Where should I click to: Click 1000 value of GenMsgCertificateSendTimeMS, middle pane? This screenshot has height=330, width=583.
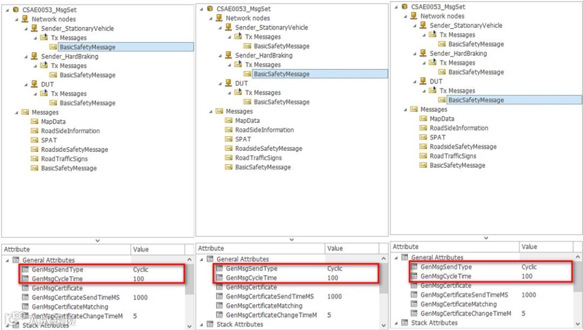click(334, 296)
